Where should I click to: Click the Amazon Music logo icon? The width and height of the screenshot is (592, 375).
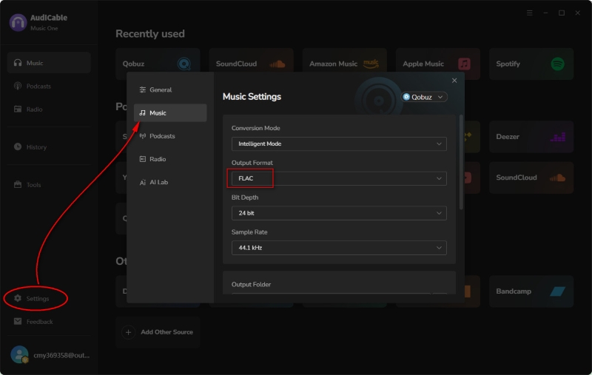(x=371, y=64)
